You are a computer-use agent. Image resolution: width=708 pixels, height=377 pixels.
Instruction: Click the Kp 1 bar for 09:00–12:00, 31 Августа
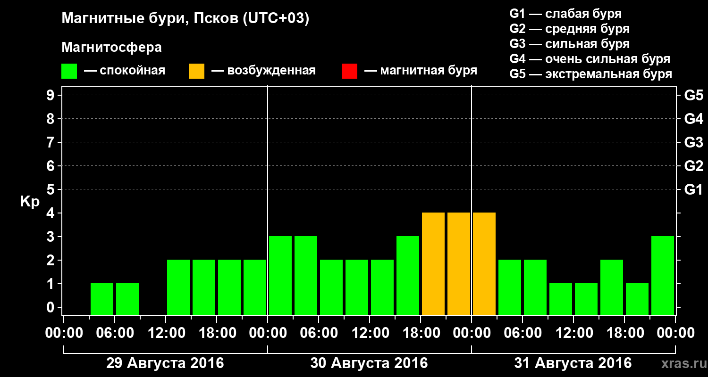(x=561, y=299)
